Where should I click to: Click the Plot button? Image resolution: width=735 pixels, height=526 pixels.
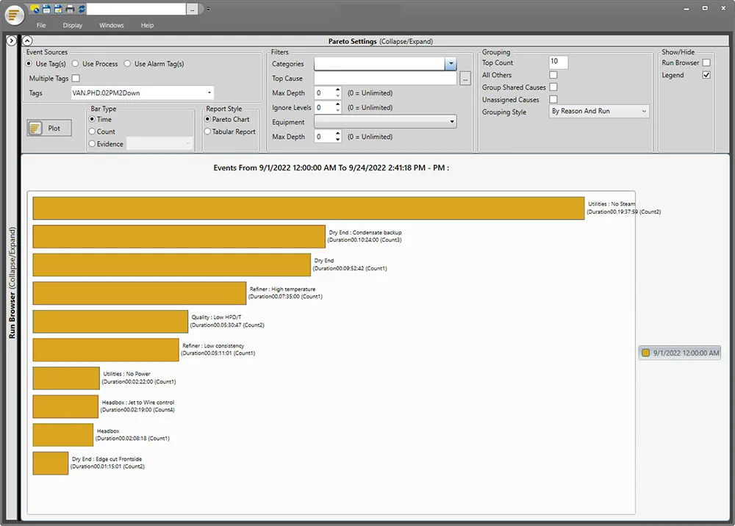(x=49, y=128)
